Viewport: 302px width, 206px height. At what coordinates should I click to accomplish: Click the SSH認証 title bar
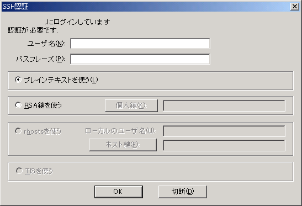coord(146,7)
